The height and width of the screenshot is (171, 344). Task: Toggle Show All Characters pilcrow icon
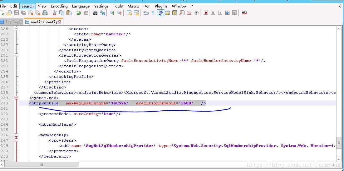tap(153, 13)
